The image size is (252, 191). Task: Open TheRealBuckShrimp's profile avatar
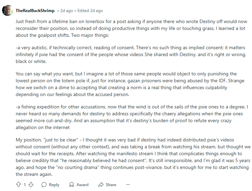click(7, 10)
